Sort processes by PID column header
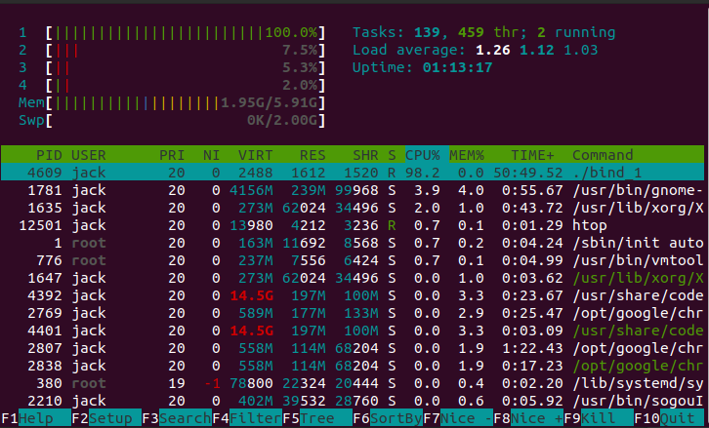This screenshot has height=428, width=709. click(x=49, y=155)
